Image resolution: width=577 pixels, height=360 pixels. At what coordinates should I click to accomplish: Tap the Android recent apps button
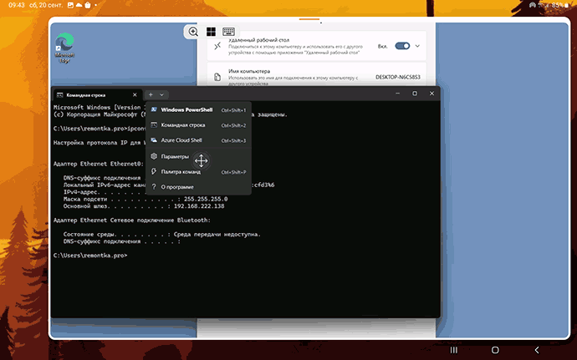(x=454, y=349)
